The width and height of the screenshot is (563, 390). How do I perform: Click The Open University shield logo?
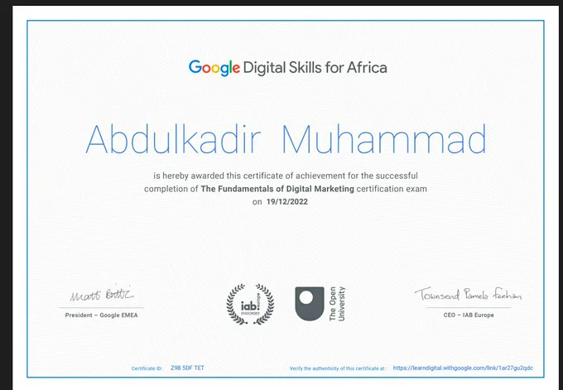coord(310,303)
